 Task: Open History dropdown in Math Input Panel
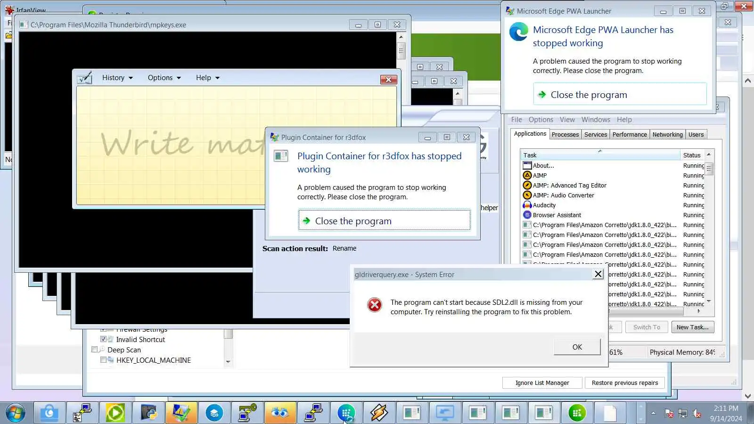(117, 78)
